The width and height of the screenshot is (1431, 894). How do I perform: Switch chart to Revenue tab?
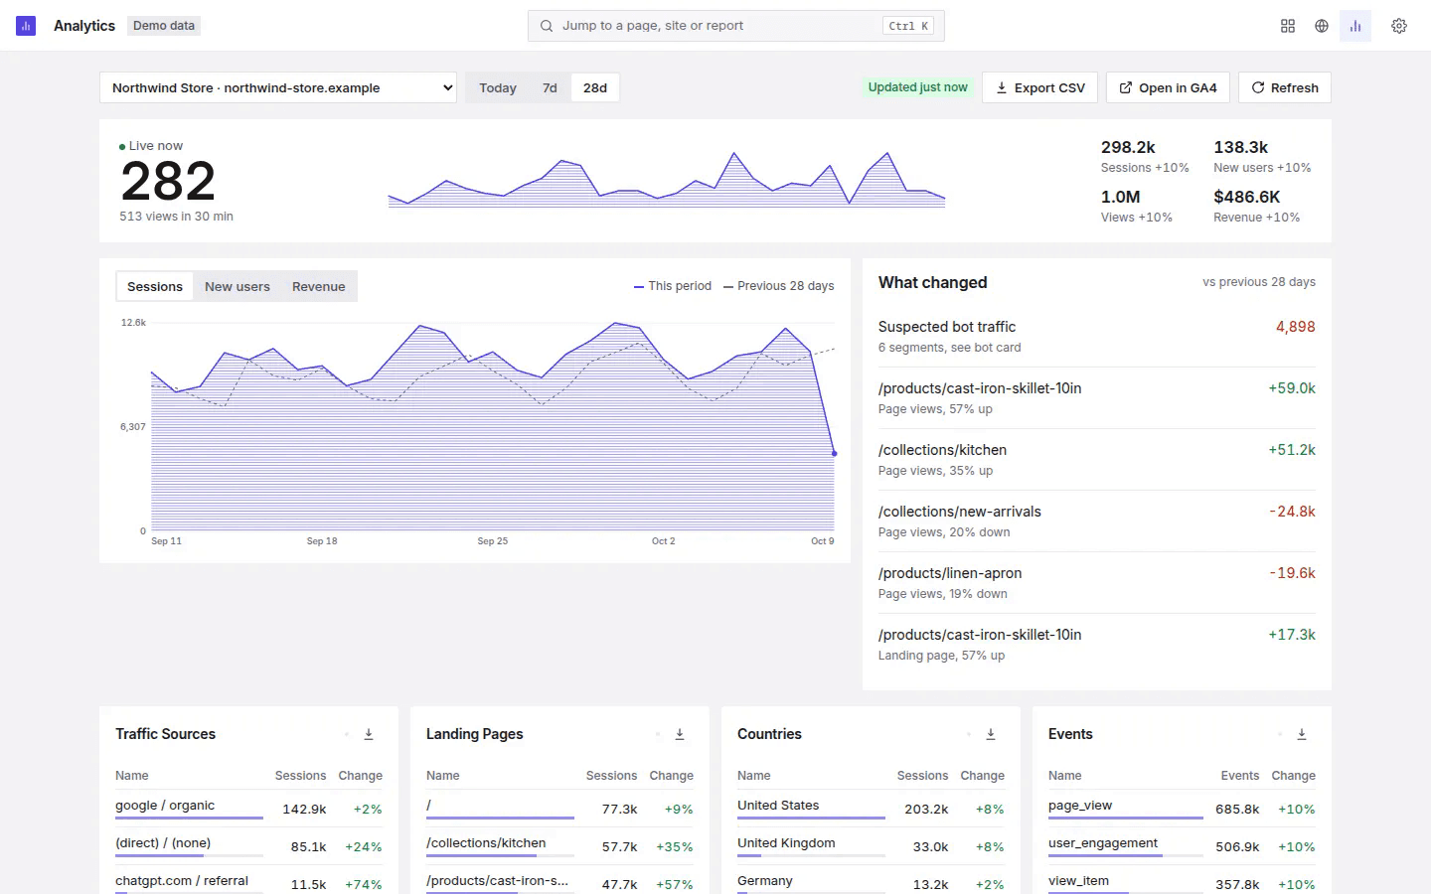[x=319, y=286]
